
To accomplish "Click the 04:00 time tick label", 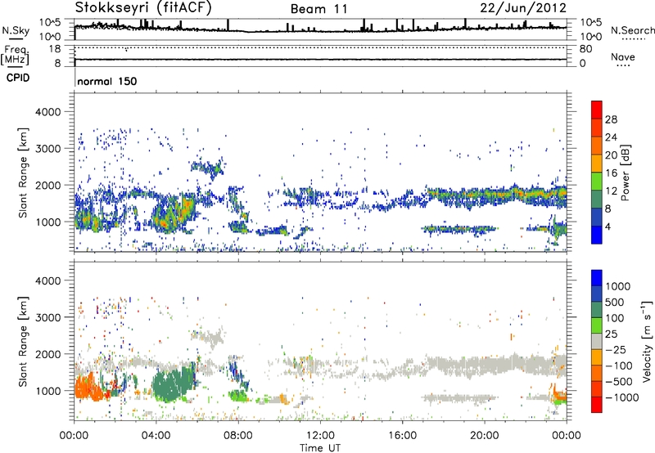I will (156, 436).
